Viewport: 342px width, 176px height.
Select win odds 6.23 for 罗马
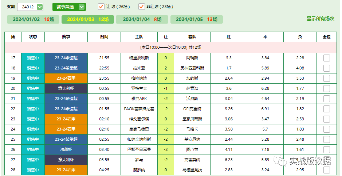229,160
